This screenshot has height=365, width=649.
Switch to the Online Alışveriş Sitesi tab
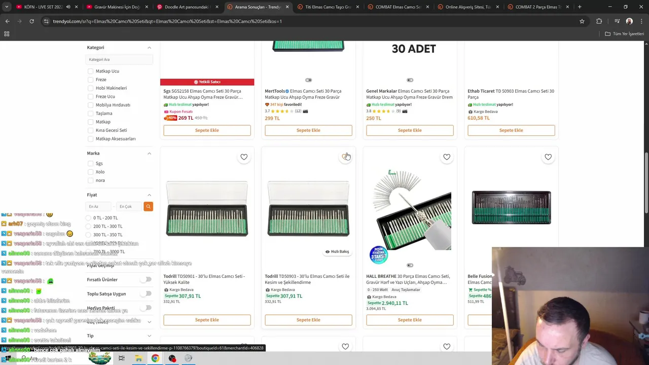tap(467, 7)
